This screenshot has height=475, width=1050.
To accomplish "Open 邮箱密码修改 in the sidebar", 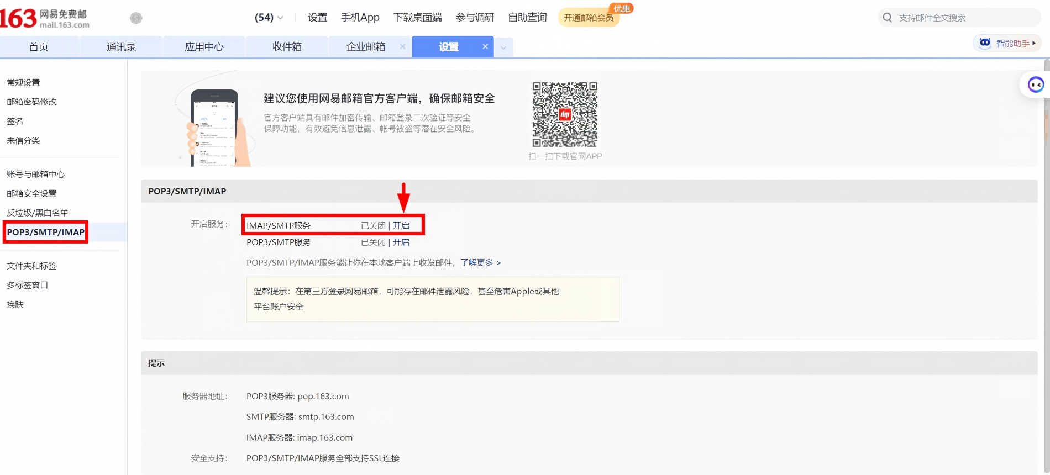I will [32, 102].
